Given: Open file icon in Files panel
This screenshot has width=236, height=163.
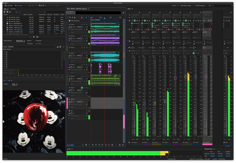Looking at the screenshot, I should [4, 12].
